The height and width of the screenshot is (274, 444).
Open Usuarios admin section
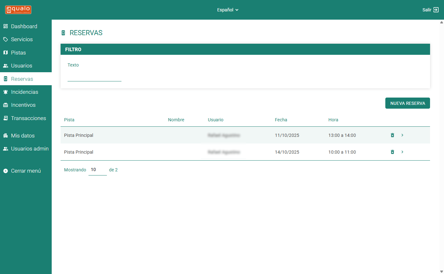pyautogui.click(x=29, y=149)
